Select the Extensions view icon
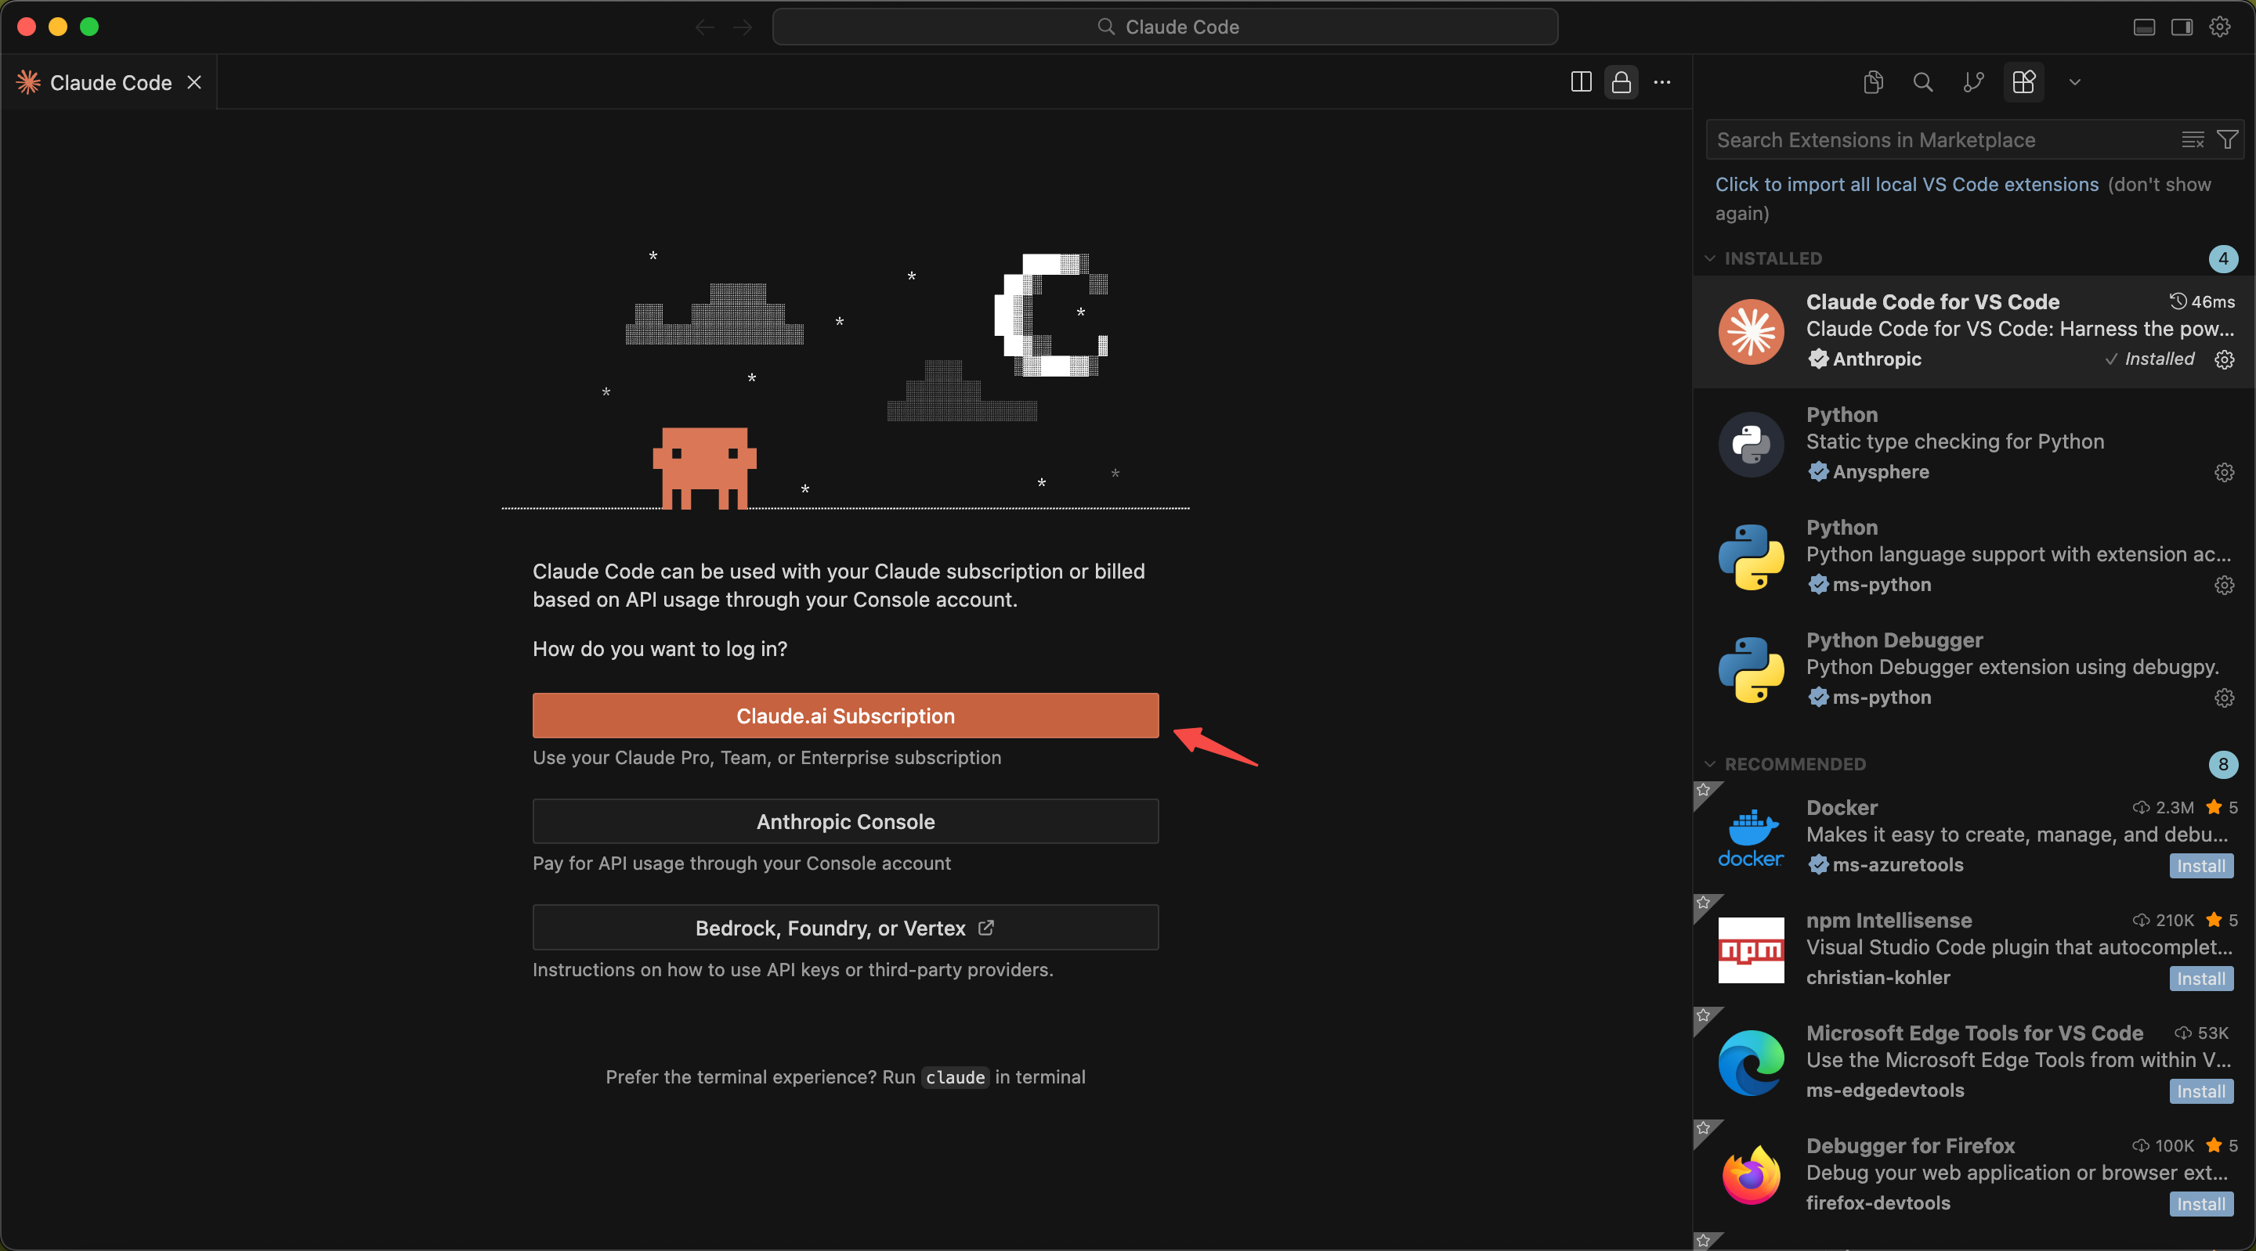This screenshot has width=2256, height=1251. (x=2024, y=82)
